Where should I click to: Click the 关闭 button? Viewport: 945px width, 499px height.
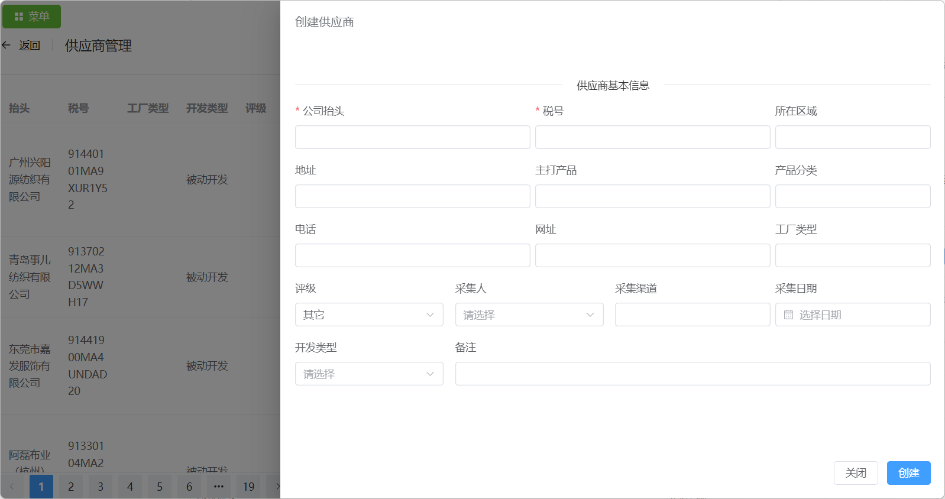pos(855,473)
